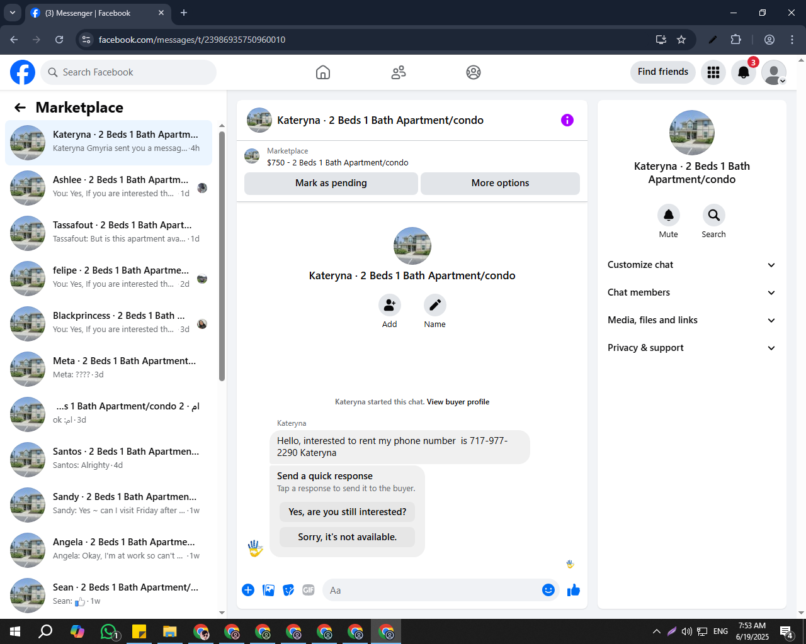Click Find friends button

(663, 72)
